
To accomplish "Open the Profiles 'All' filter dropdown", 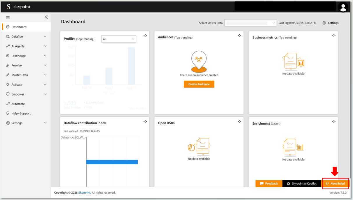I will point(118,39).
